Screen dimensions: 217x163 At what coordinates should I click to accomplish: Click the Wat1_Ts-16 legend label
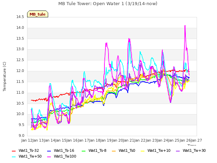pos(64,150)
